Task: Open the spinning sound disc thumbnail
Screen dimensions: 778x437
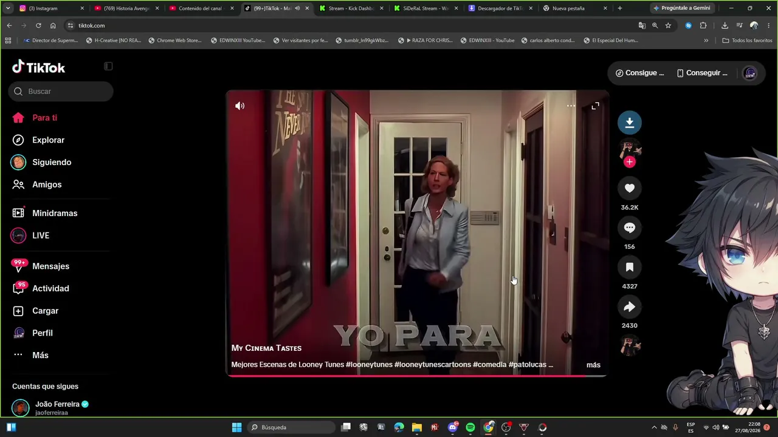Action: pos(630,345)
